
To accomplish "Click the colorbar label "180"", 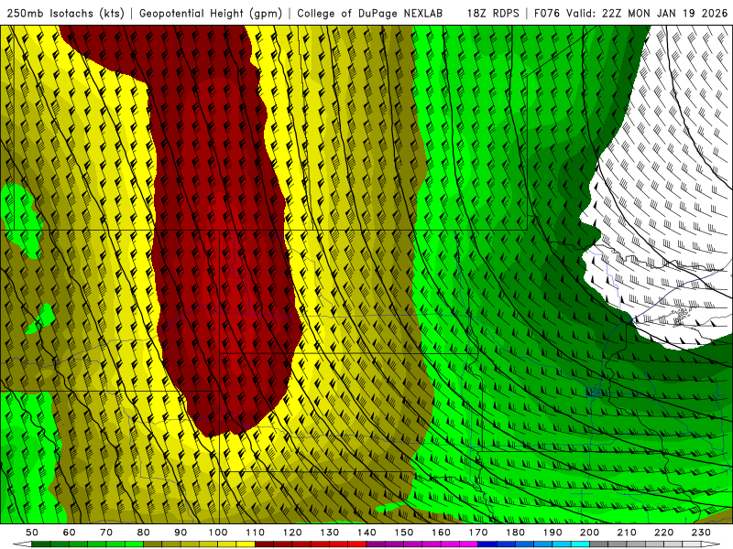I will point(516,533).
